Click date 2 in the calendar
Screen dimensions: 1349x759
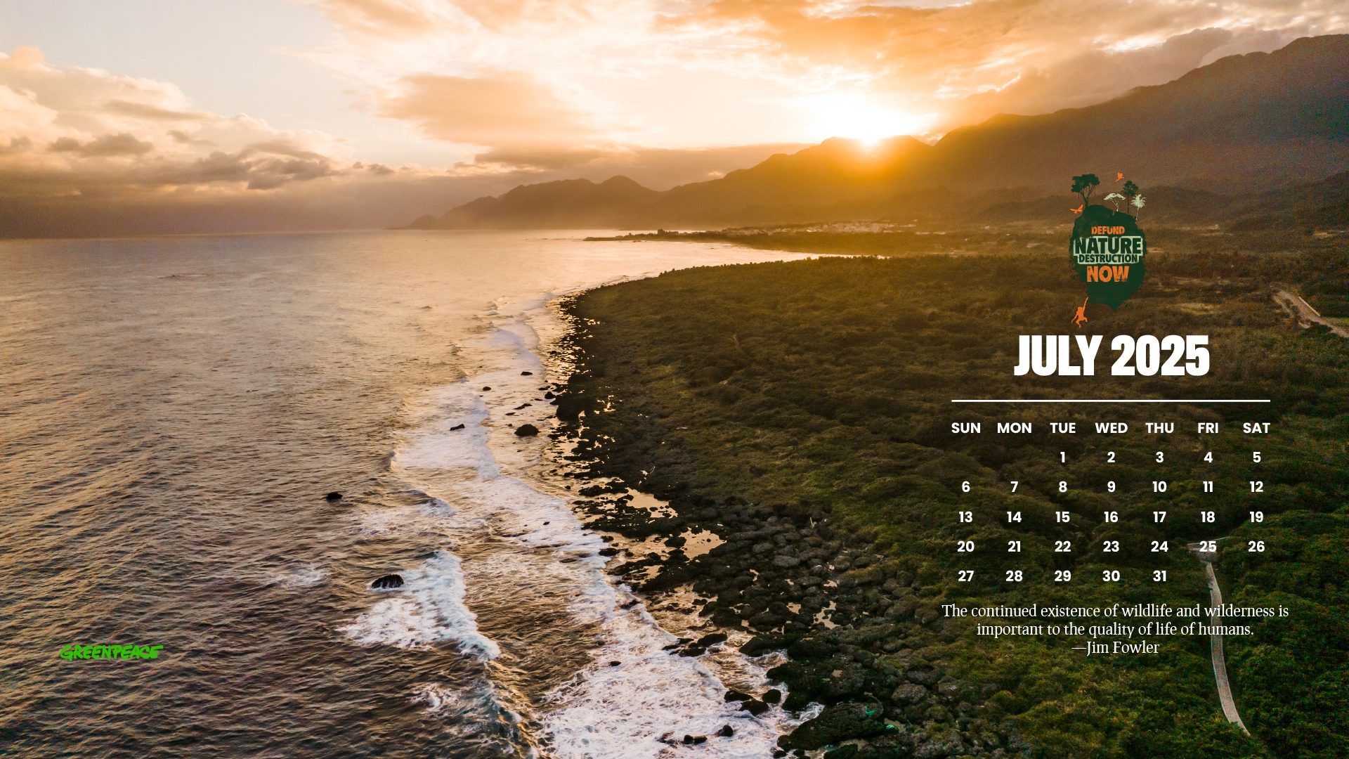(x=1111, y=458)
